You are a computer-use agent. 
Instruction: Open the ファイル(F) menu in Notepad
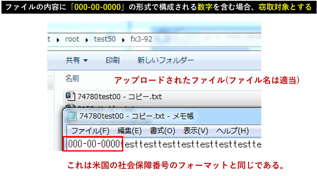coord(90,131)
